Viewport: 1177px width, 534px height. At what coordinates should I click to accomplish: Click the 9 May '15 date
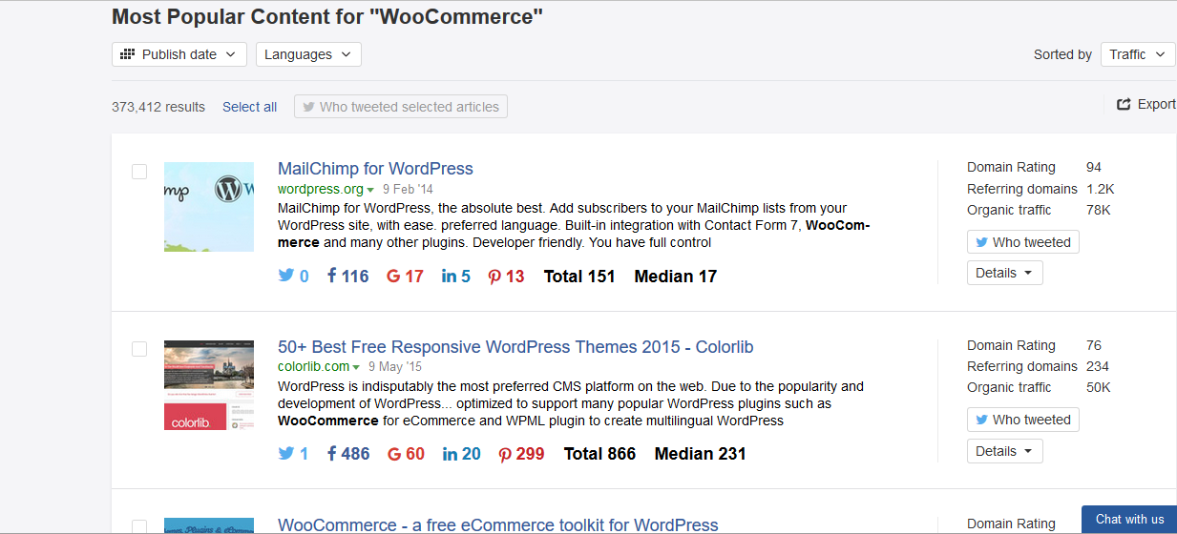click(x=395, y=366)
